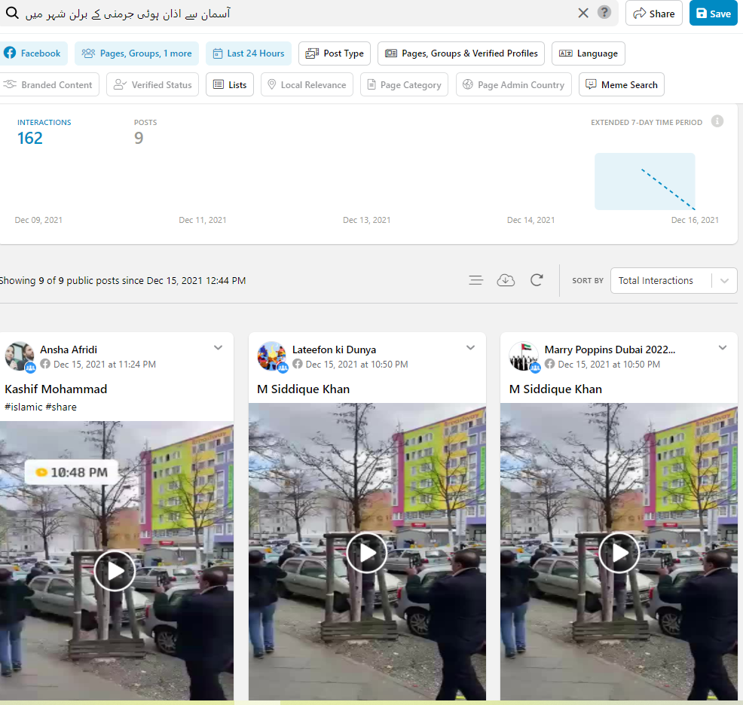
Task: Play the Ansha Afridi video
Action: coord(115,570)
